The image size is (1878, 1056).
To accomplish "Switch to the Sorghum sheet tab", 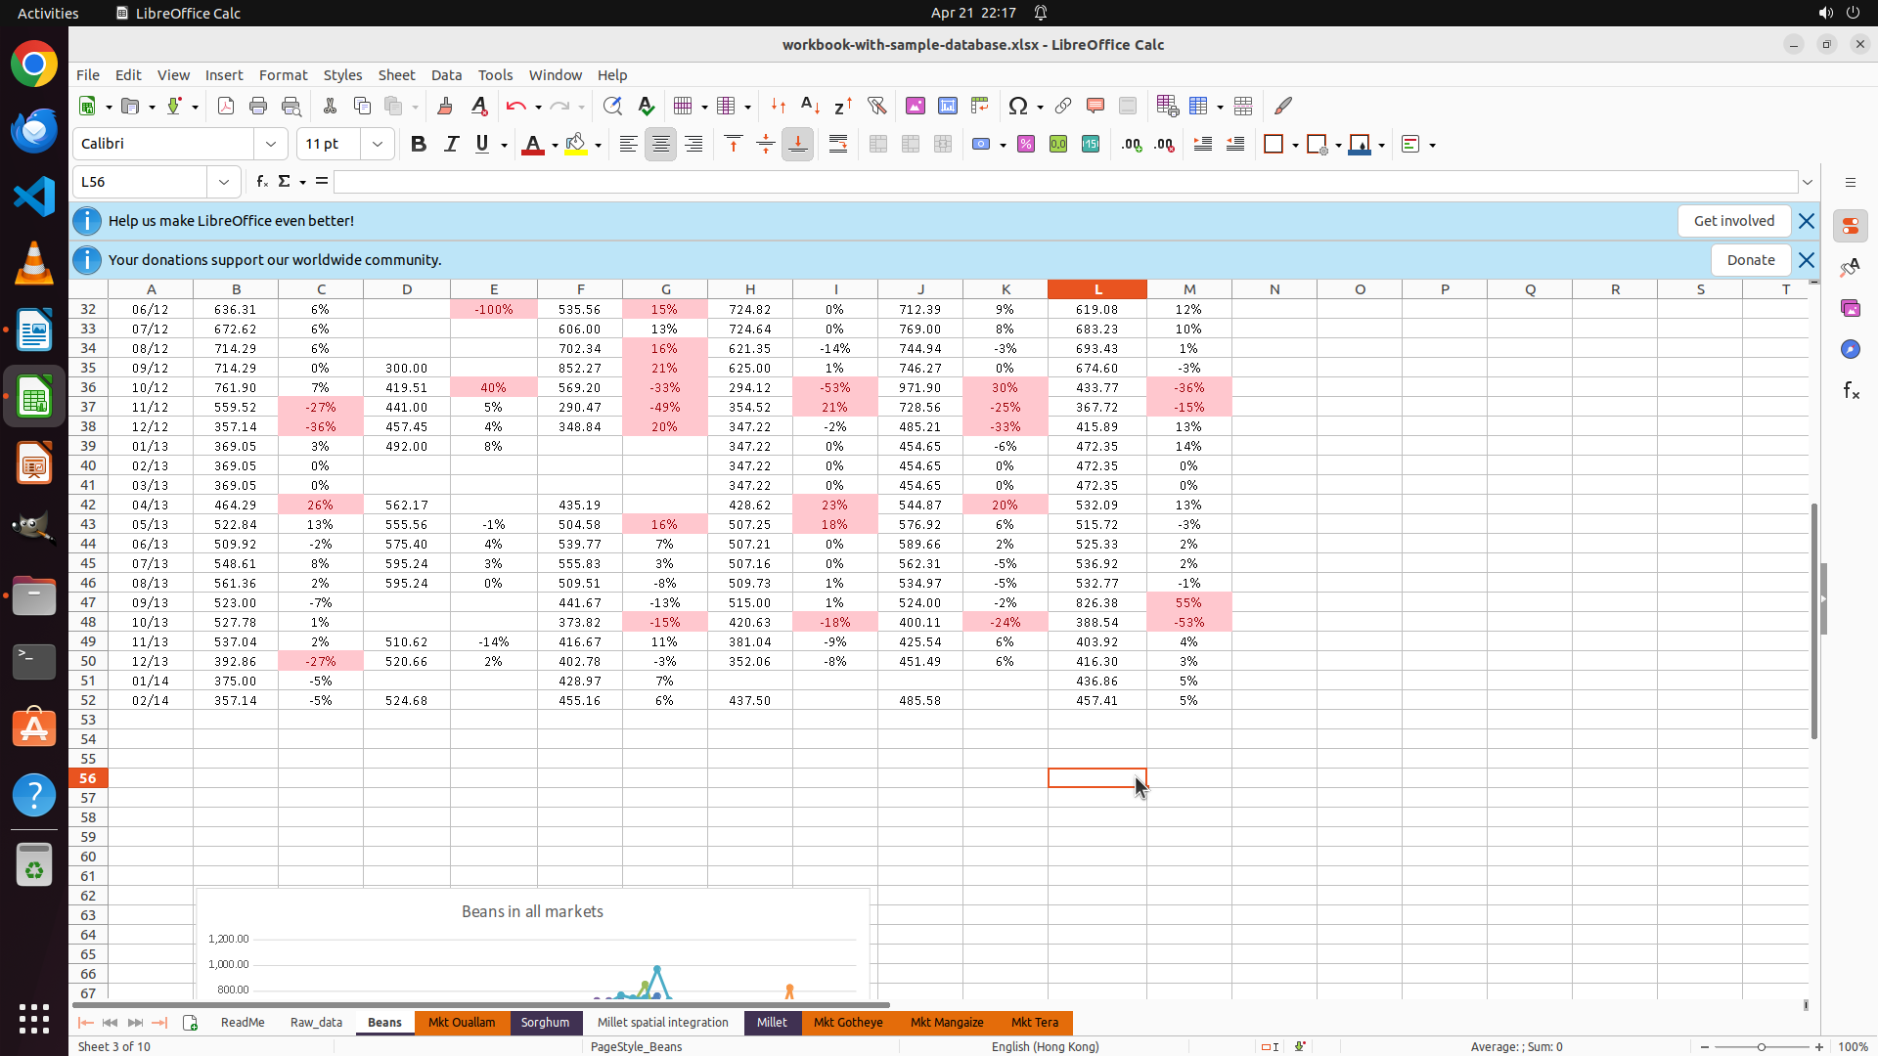I will pyautogui.click(x=545, y=1023).
